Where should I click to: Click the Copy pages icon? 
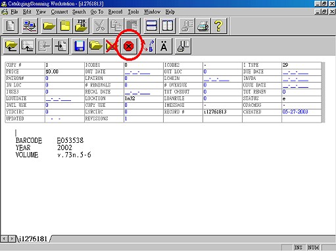pos(116,26)
